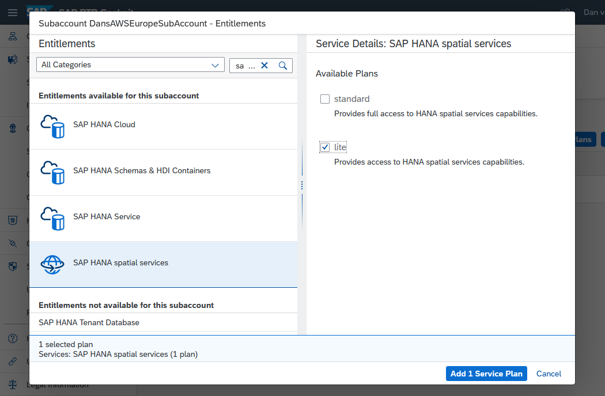Select SAP HANA spatial services row
Viewport: 605px width, 396px height.
click(x=163, y=265)
